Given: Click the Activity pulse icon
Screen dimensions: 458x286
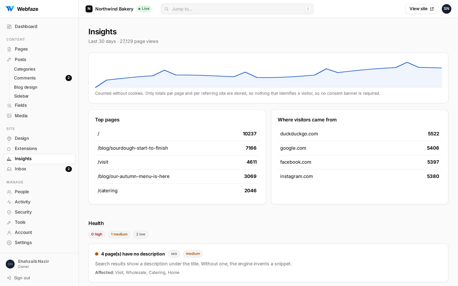Looking at the screenshot, I should 9,202.
